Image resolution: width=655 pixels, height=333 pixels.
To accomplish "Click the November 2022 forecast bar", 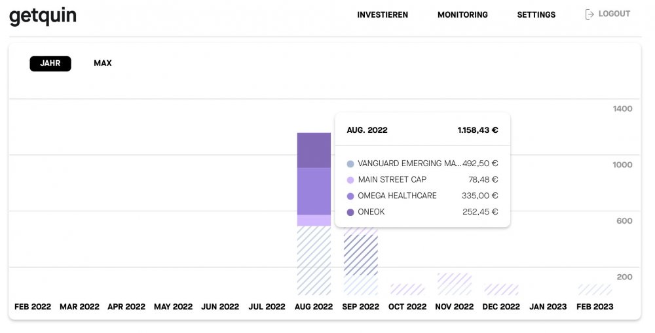I will click(x=455, y=284).
